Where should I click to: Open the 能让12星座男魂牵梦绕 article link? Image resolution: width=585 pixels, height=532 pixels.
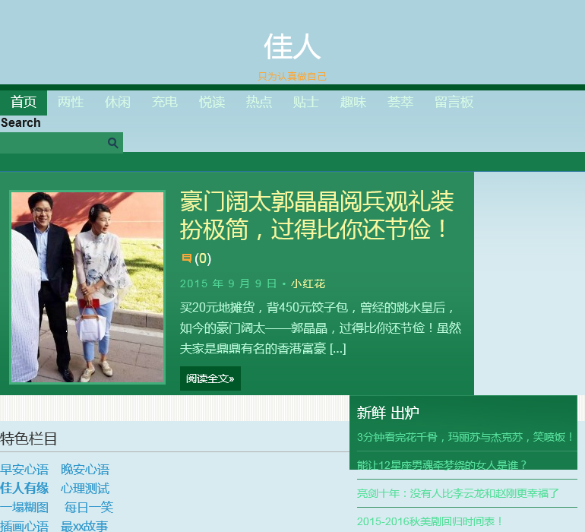[x=441, y=465]
